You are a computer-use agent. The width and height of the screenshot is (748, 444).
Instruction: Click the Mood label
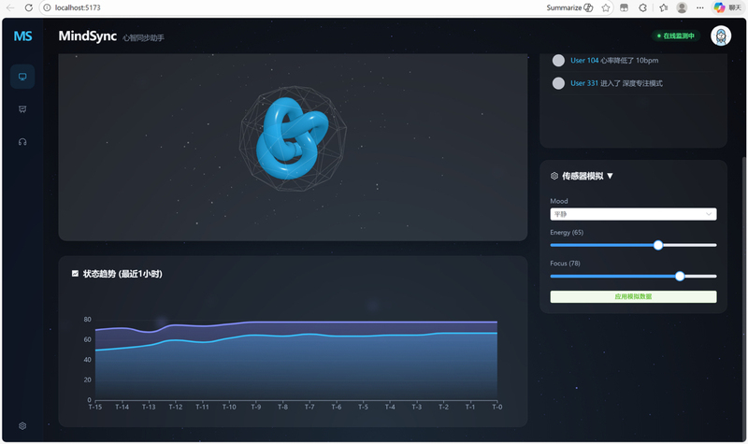(x=558, y=201)
